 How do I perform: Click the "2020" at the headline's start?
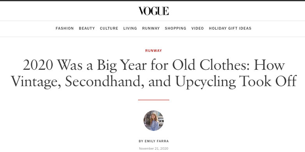pyautogui.click(x=38, y=65)
